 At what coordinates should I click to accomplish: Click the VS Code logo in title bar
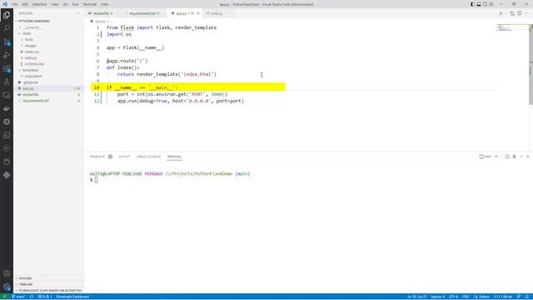[5, 4]
